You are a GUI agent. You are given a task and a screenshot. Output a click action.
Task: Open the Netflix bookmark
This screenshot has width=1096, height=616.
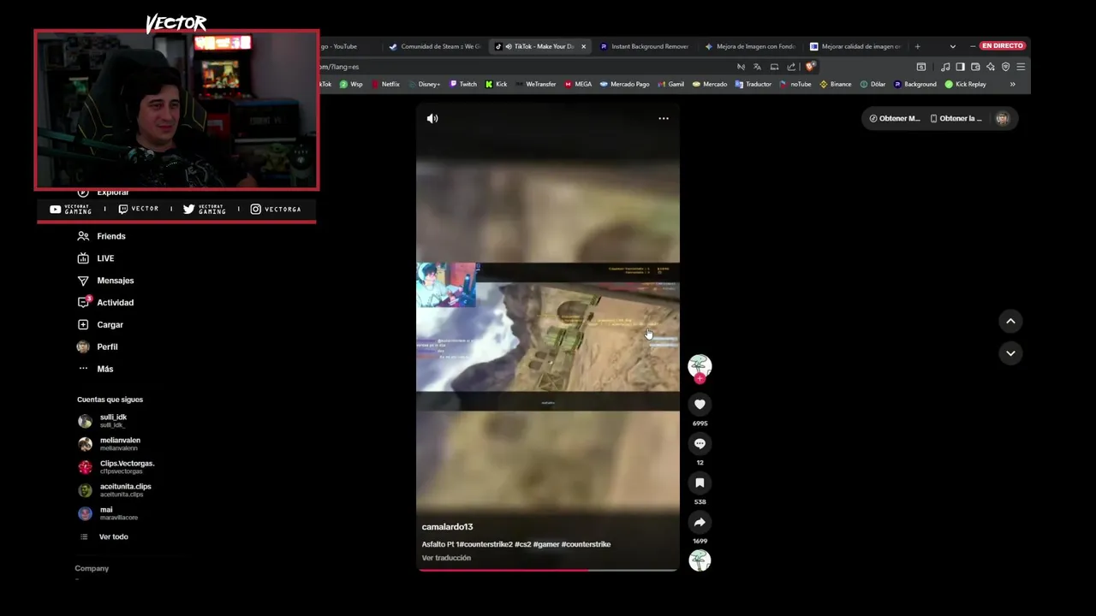click(x=385, y=85)
